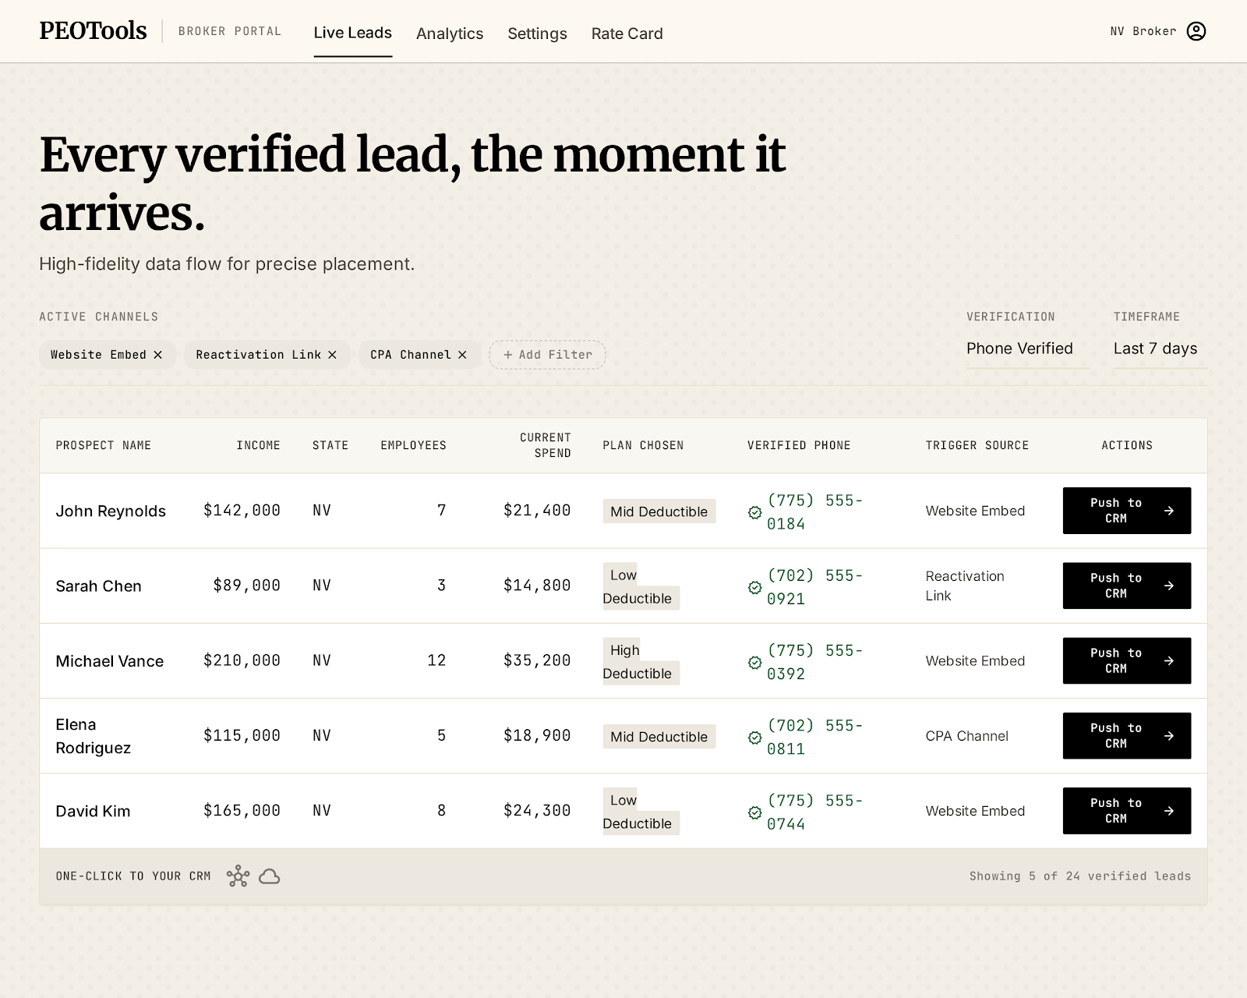Image resolution: width=1247 pixels, height=998 pixels.
Task: Click verified check icon beside (775) 555-0392
Action: [x=754, y=662]
